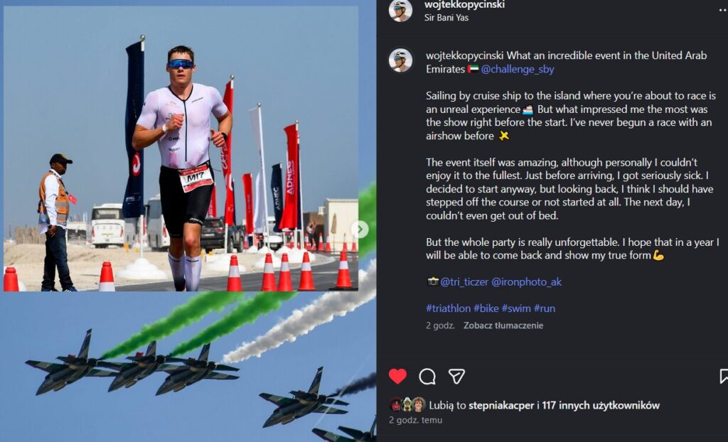728x442 pixels.
Task: Open @tri_ticzer photographer profile
Action: pyautogui.click(x=464, y=282)
